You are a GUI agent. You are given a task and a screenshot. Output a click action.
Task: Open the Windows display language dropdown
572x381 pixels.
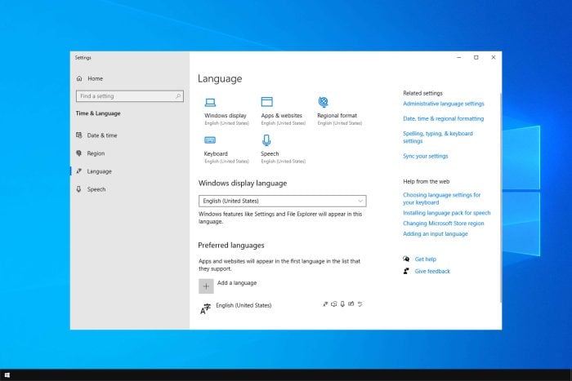tap(283, 201)
